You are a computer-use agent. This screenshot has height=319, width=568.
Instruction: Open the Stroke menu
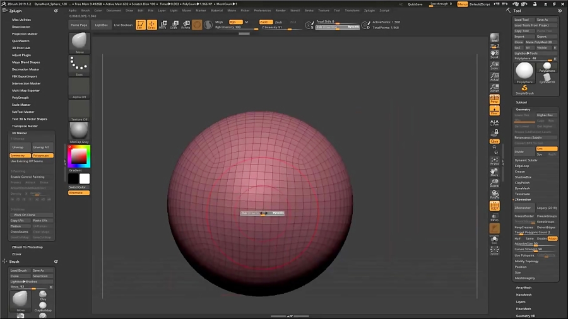tap(309, 11)
